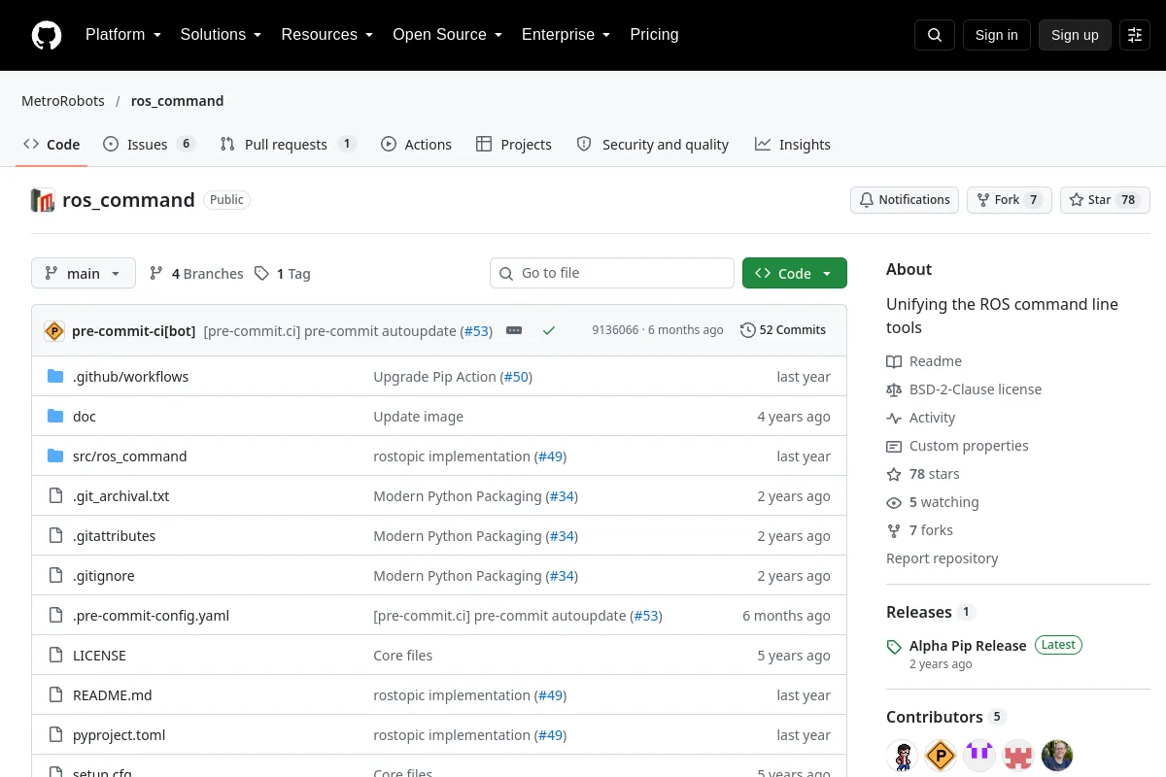Click the Readme book icon

click(894, 361)
